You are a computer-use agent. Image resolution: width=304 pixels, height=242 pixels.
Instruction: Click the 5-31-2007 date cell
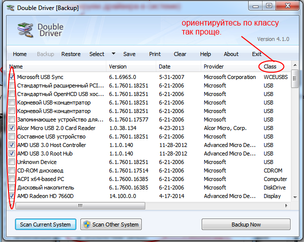[172, 77]
